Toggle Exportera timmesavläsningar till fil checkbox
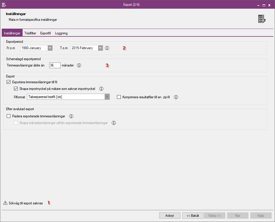The image size is (275, 222). point(9,82)
